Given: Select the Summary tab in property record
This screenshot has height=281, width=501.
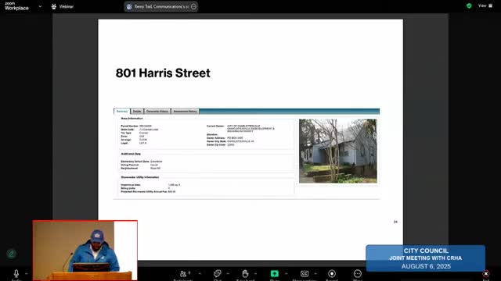Looking at the screenshot, I should click(x=122, y=111).
